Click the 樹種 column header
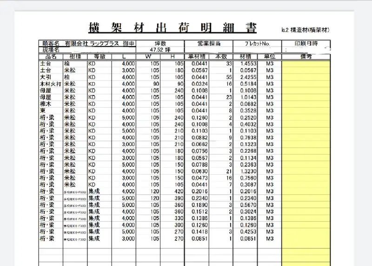 (x=75, y=56)
